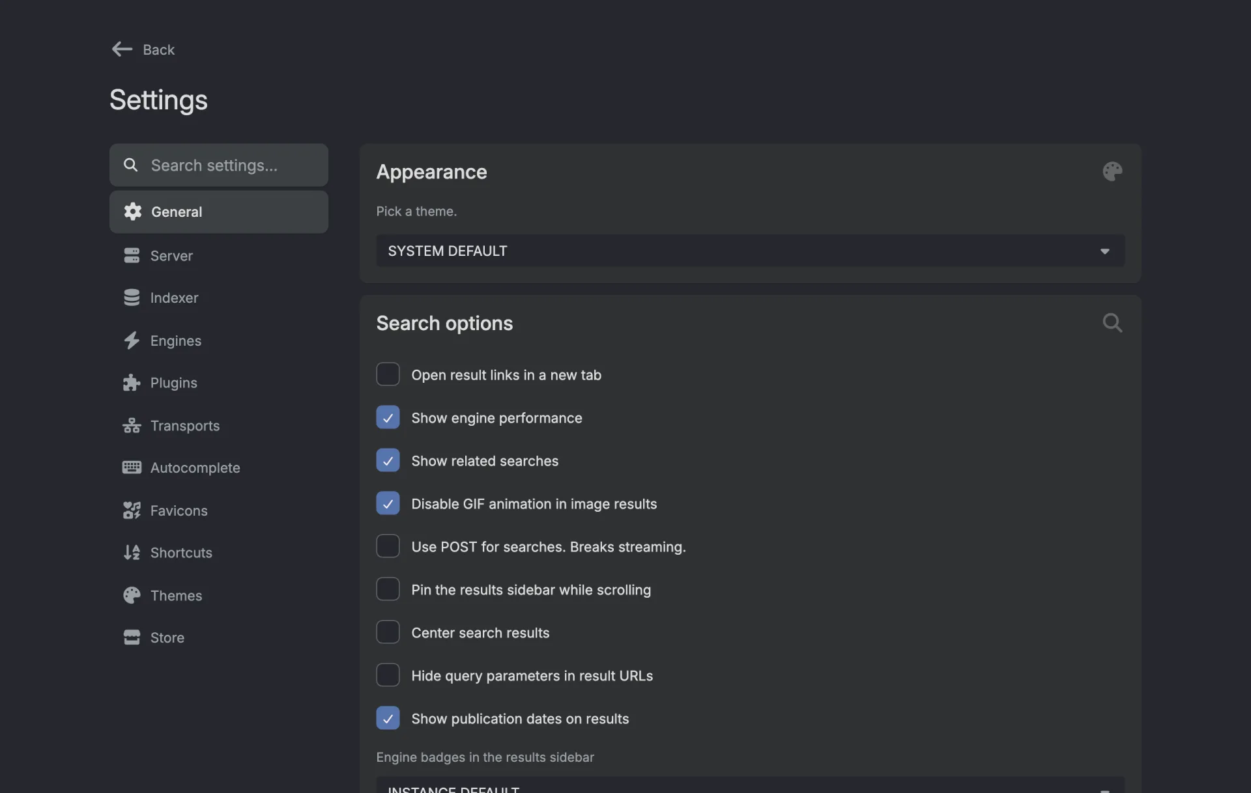This screenshot has height=793, width=1251.
Task: Click the Shortcuts sort icon
Action: (x=132, y=553)
